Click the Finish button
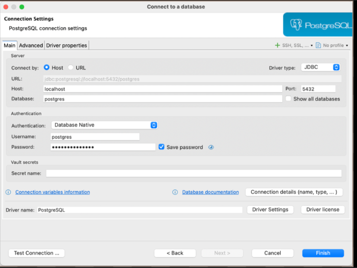 pyautogui.click(x=323, y=253)
